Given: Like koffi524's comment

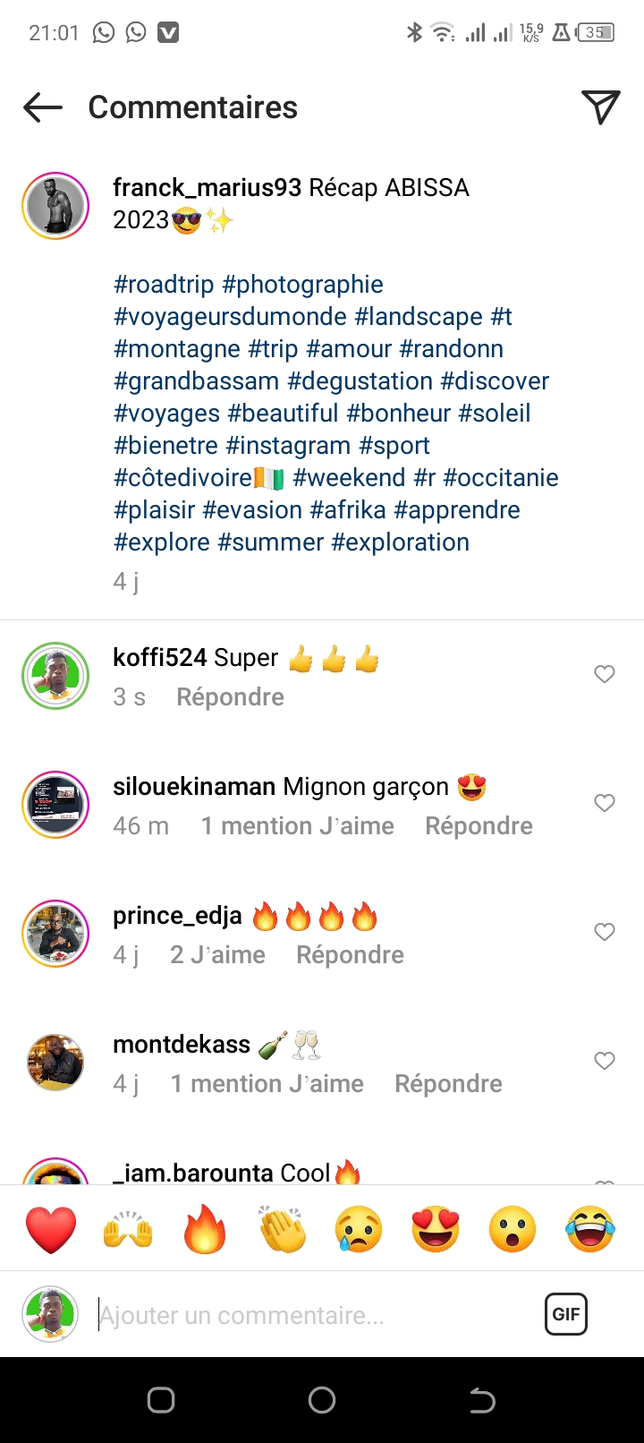Looking at the screenshot, I should (605, 674).
